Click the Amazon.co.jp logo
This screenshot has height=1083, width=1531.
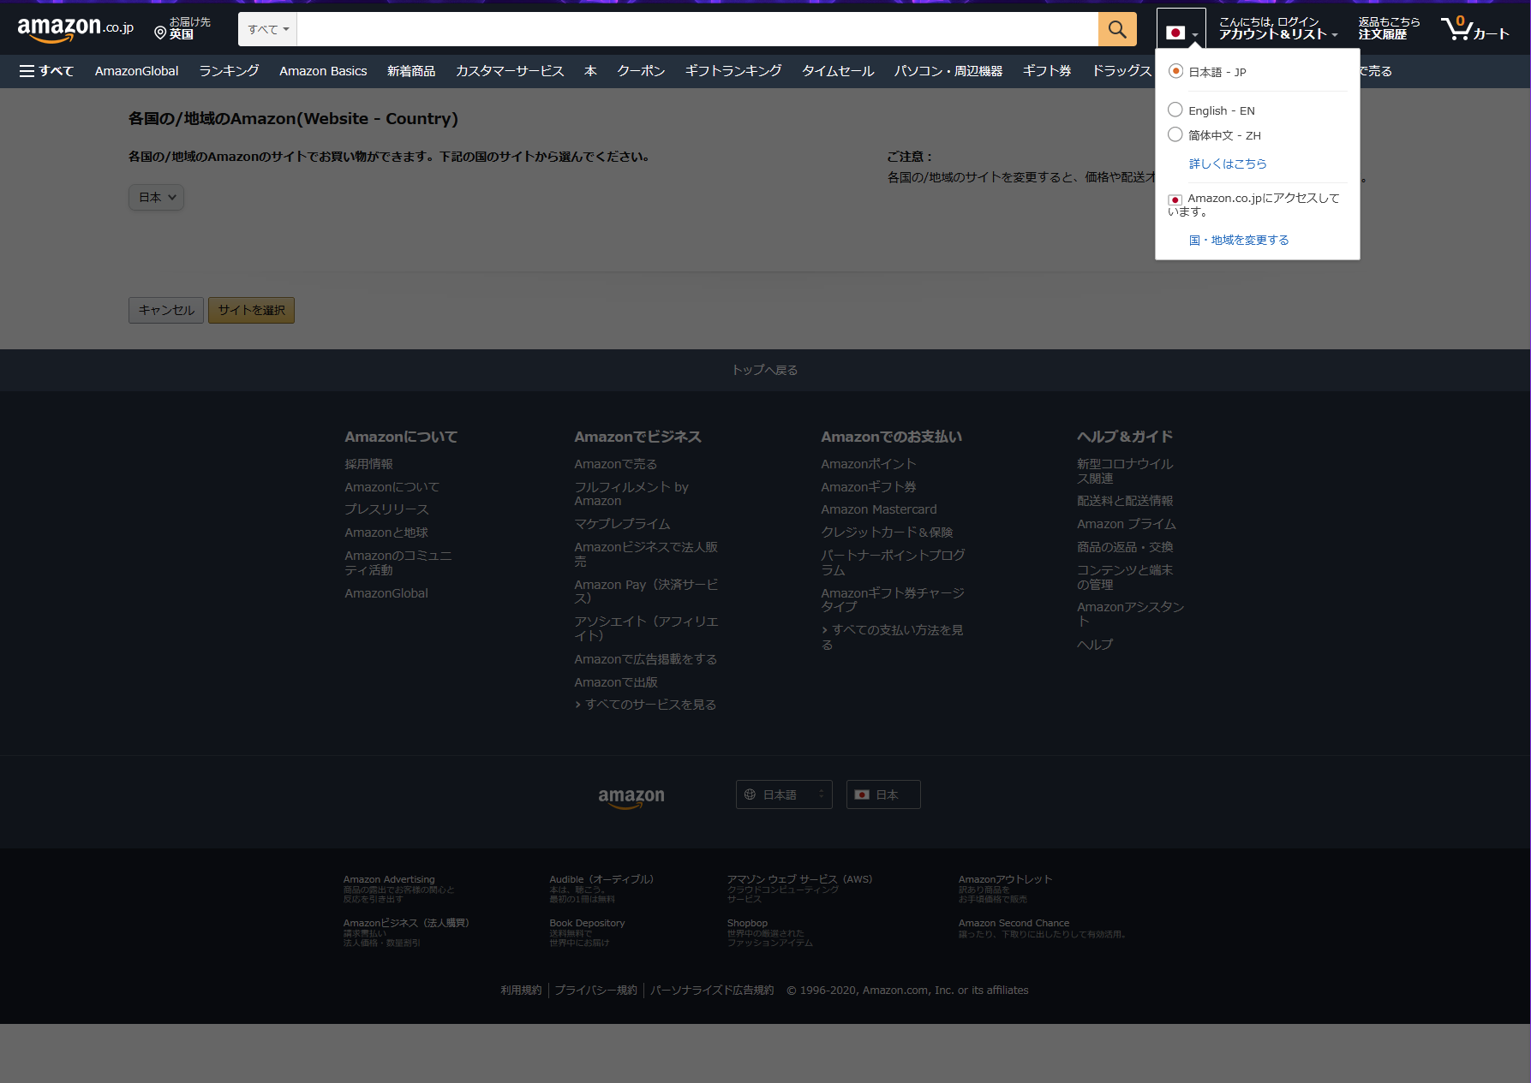coord(75,29)
